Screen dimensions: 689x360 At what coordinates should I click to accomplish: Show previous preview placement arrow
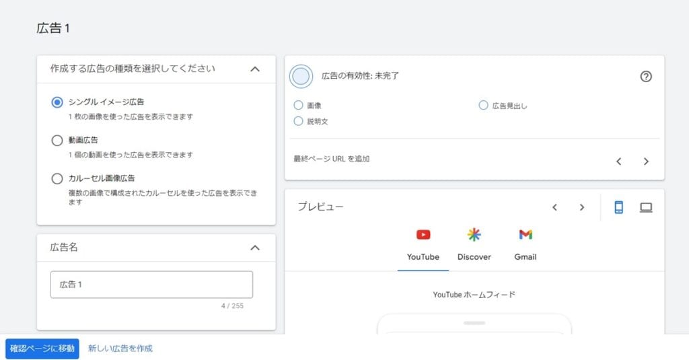(x=554, y=207)
